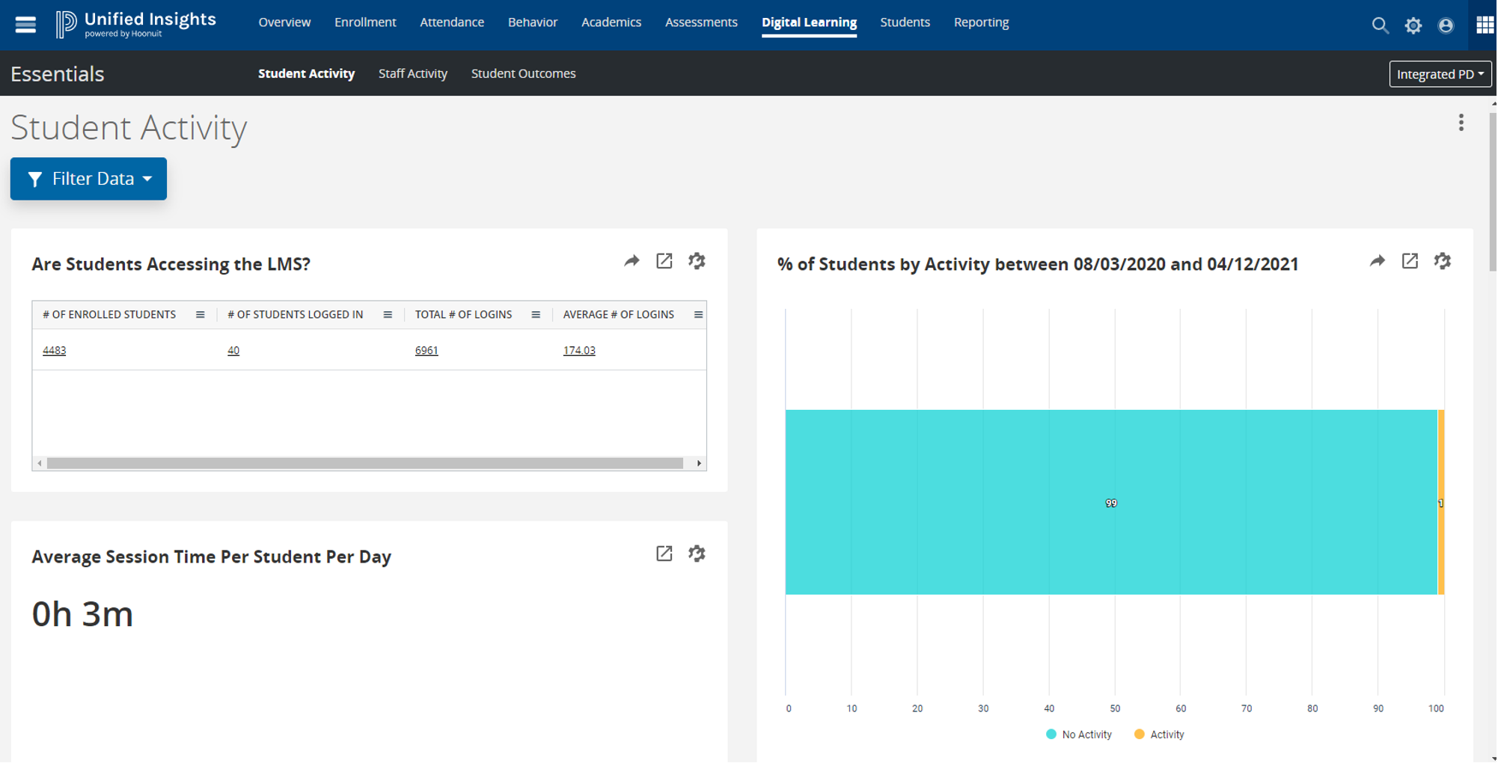Open the 6961 total logins link
Viewport: 1498px width, 763px height.
[427, 351]
